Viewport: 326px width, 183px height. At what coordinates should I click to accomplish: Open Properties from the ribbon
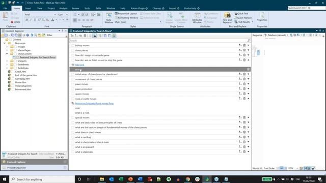coord(262,17)
